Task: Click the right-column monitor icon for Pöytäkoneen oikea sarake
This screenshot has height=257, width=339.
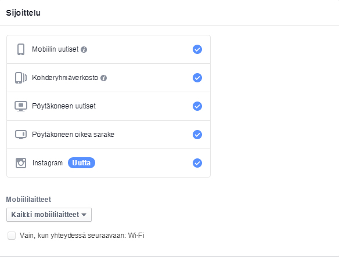Action: pyautogui.click(x=21, y=135)
